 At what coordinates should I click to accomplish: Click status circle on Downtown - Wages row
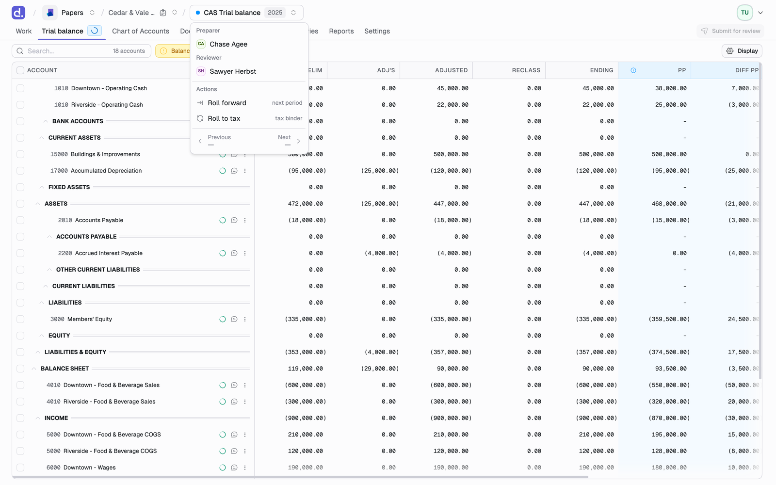click(x=223, y=468)
